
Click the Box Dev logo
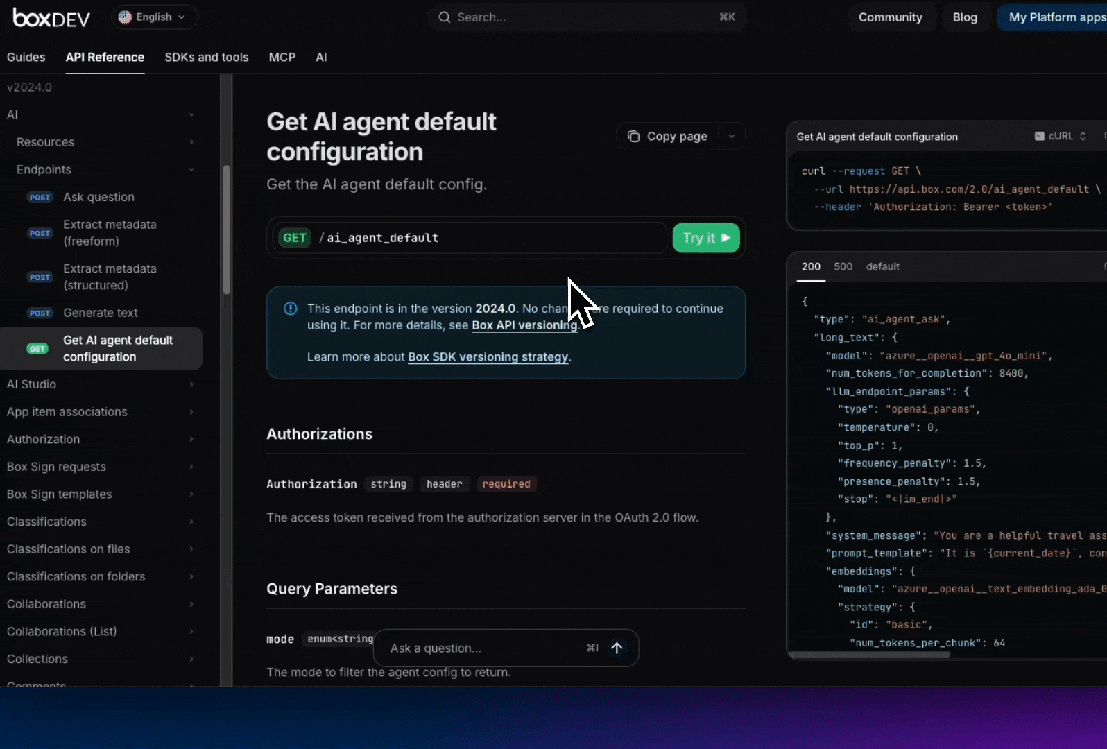coord(51,17)
